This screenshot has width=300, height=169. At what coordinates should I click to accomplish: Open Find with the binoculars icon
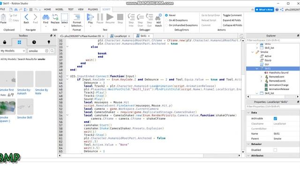(46, 17)
